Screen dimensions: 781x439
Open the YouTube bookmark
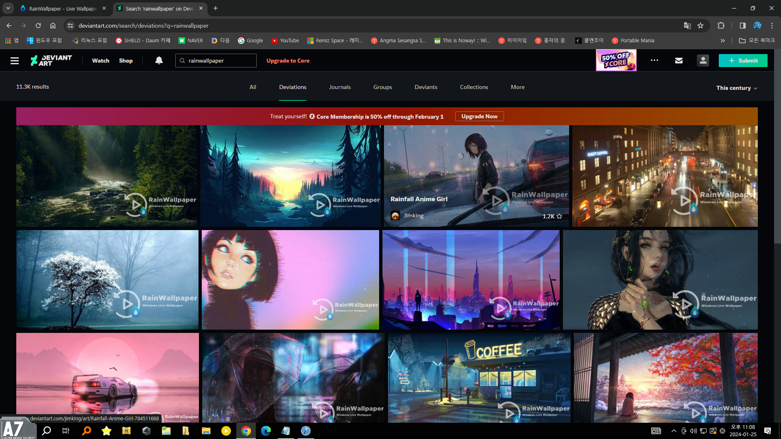[285, 41]
